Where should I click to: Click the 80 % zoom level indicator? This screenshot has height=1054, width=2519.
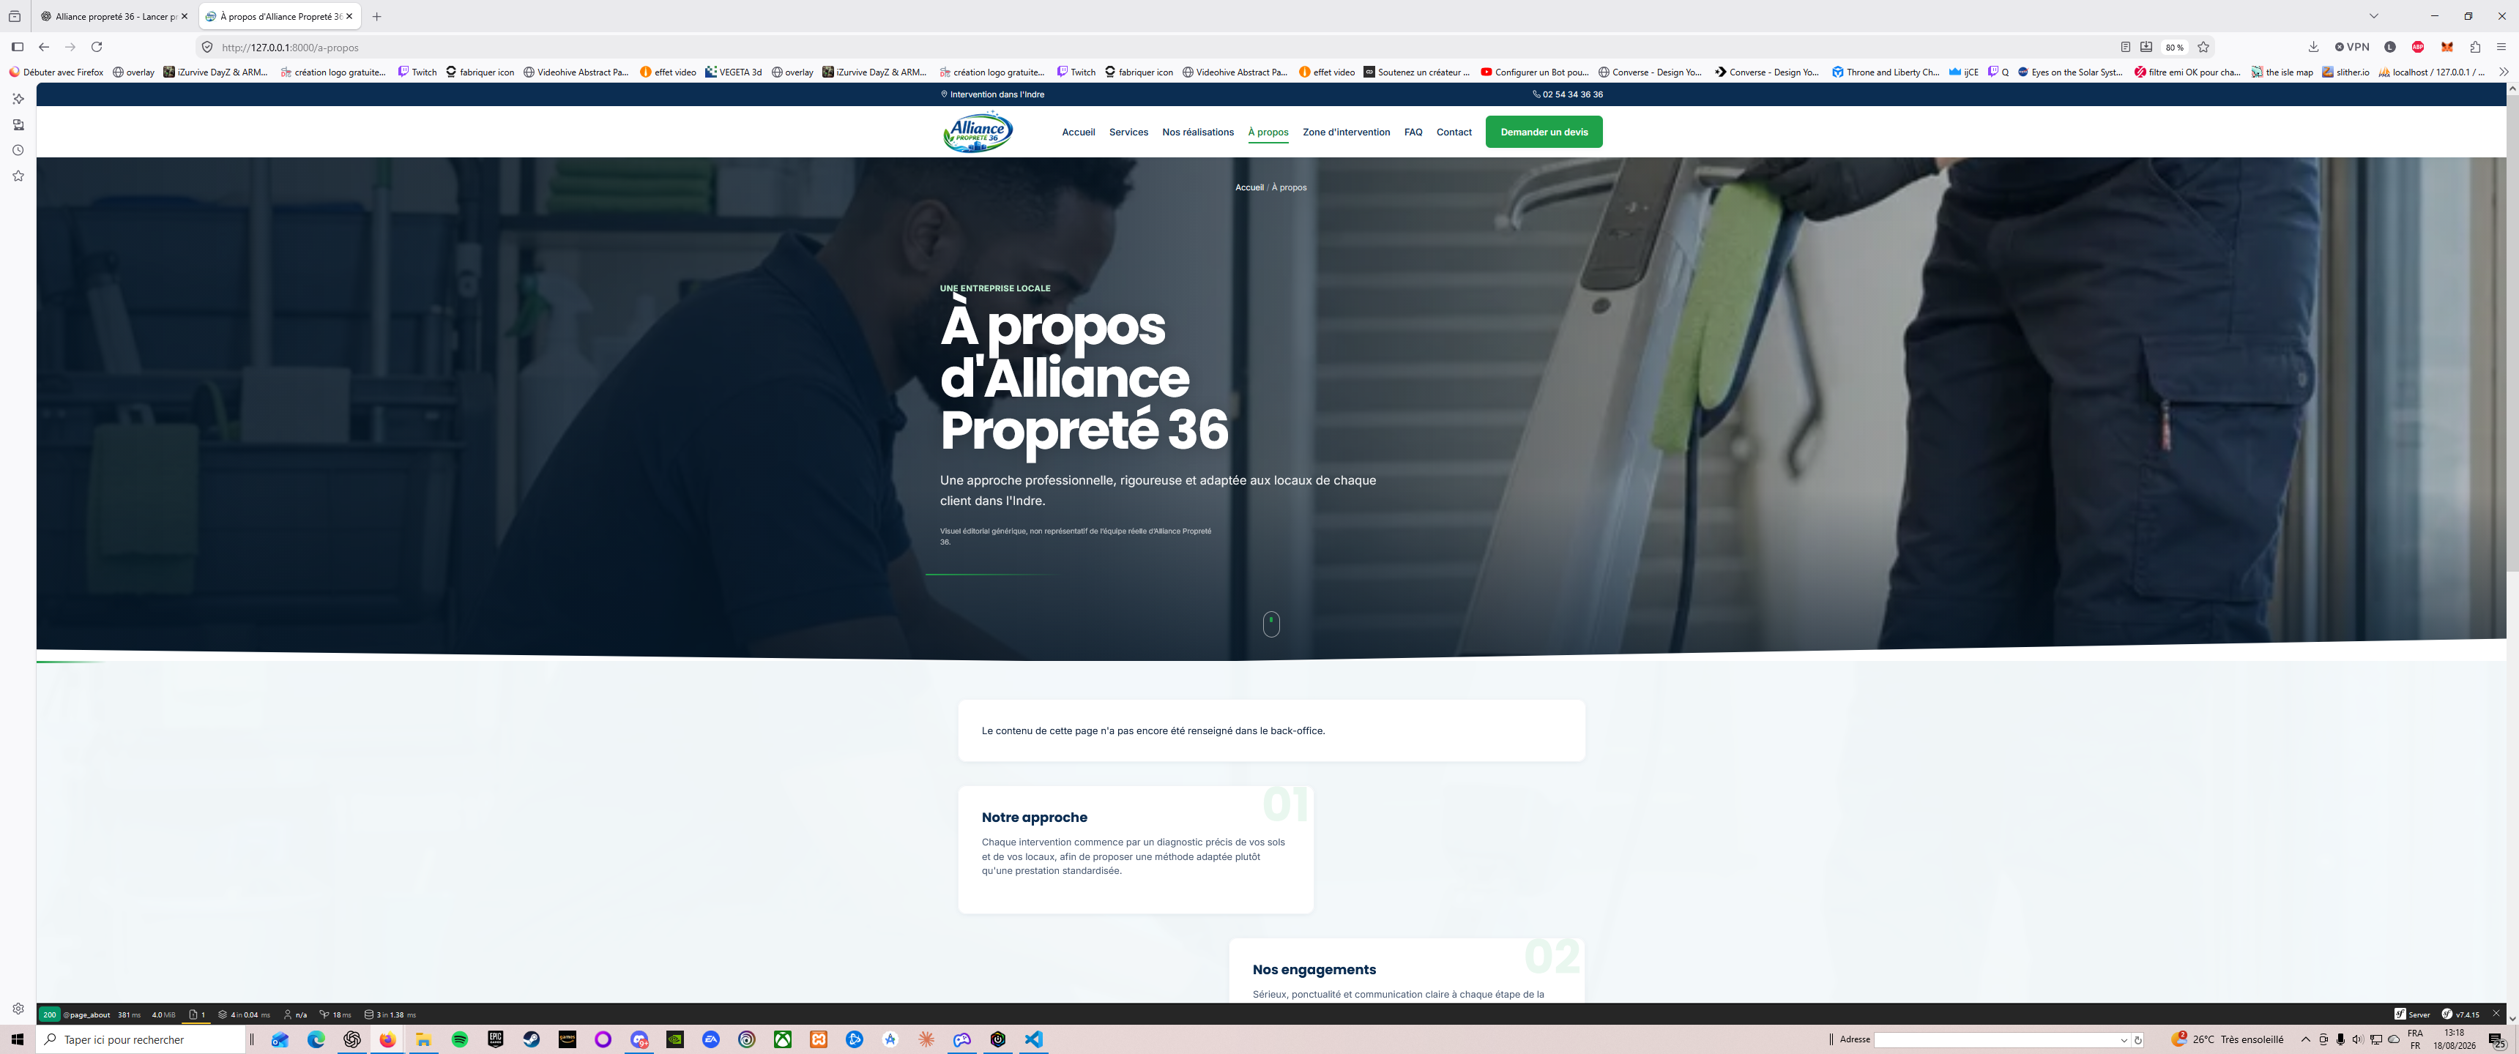pyautogui.click(x=2174, y=47)
